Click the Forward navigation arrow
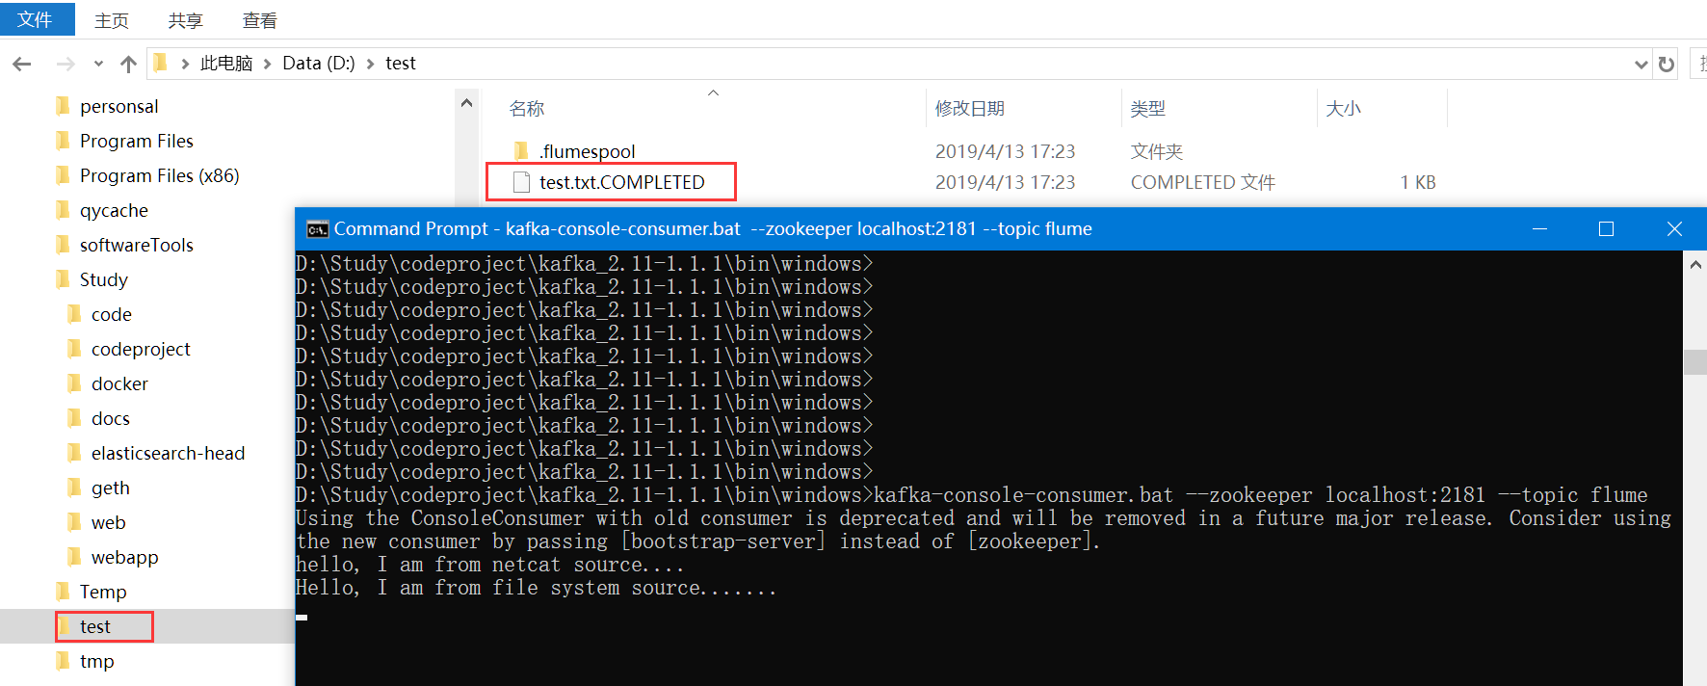The height and width of the screenshot is (686, 1707). pos(66,64)
